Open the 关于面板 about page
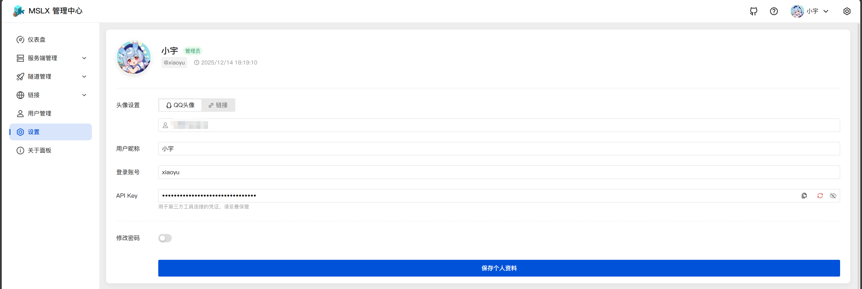The width and height of the screenshot is (862, 289). pos(39,150)
